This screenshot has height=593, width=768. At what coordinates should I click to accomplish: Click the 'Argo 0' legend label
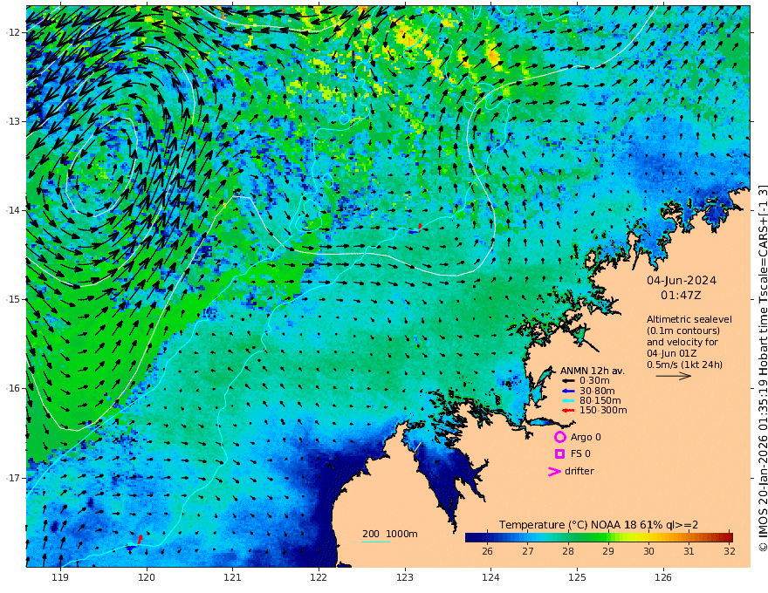tap(586, 437)
